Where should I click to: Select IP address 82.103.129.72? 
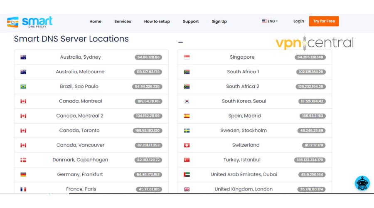(148, 160)
